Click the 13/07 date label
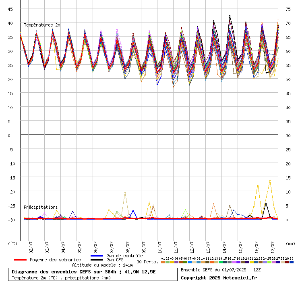The height and width of the screenshot is (281, 298). pos(208,247)
